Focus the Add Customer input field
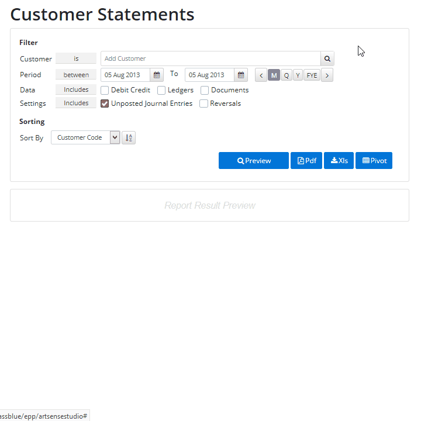This screenshot has width=421, height=421. pyautogui.click(x=210, y=58)
